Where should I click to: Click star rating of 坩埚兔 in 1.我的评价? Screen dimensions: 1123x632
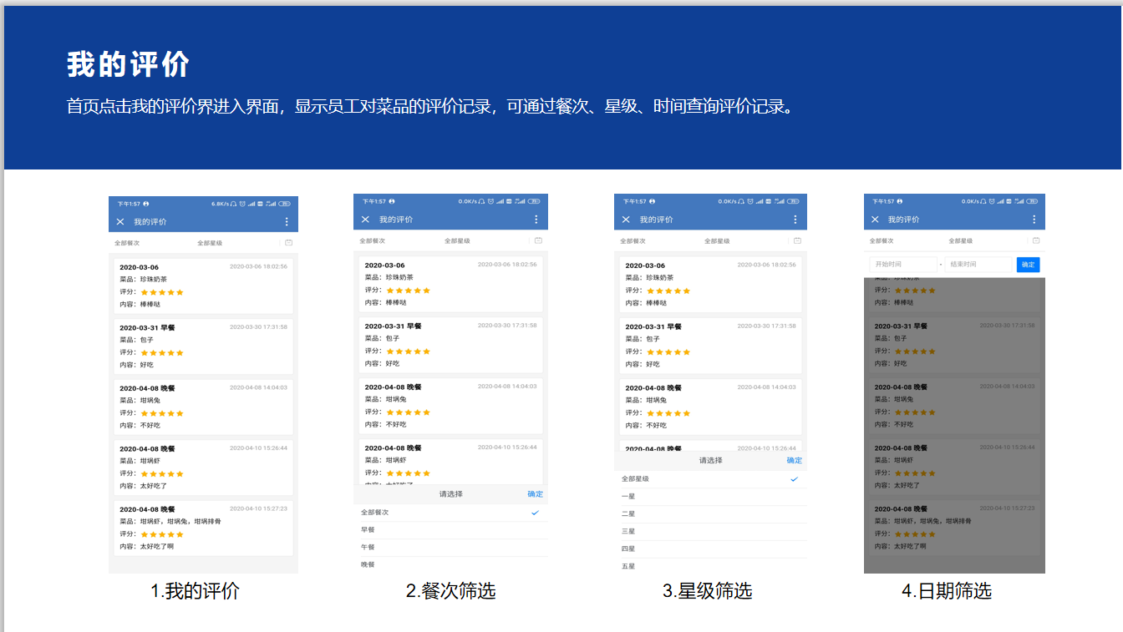click(162, 413)
